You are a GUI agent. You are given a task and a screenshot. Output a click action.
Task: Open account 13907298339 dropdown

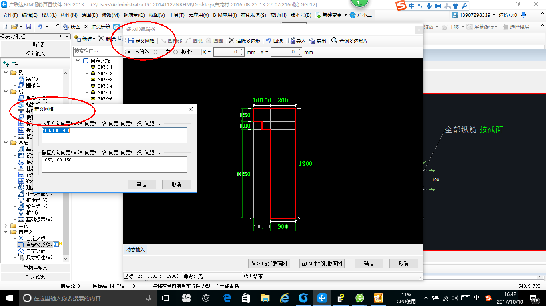494,15
